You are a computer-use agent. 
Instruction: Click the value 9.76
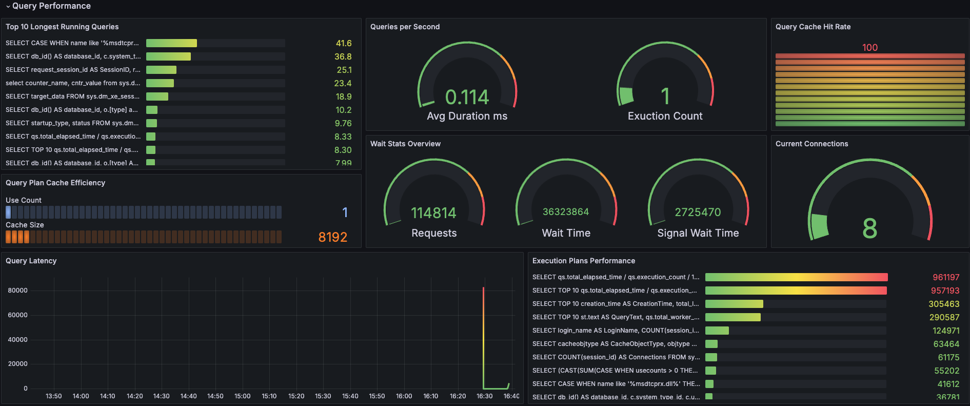(343, 123)
